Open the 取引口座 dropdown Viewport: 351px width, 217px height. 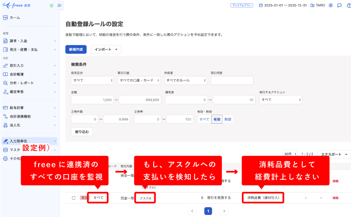(139, 80)
